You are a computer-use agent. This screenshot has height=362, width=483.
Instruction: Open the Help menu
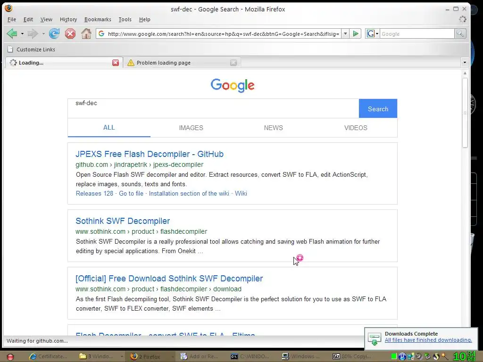[x=144, y=19]
